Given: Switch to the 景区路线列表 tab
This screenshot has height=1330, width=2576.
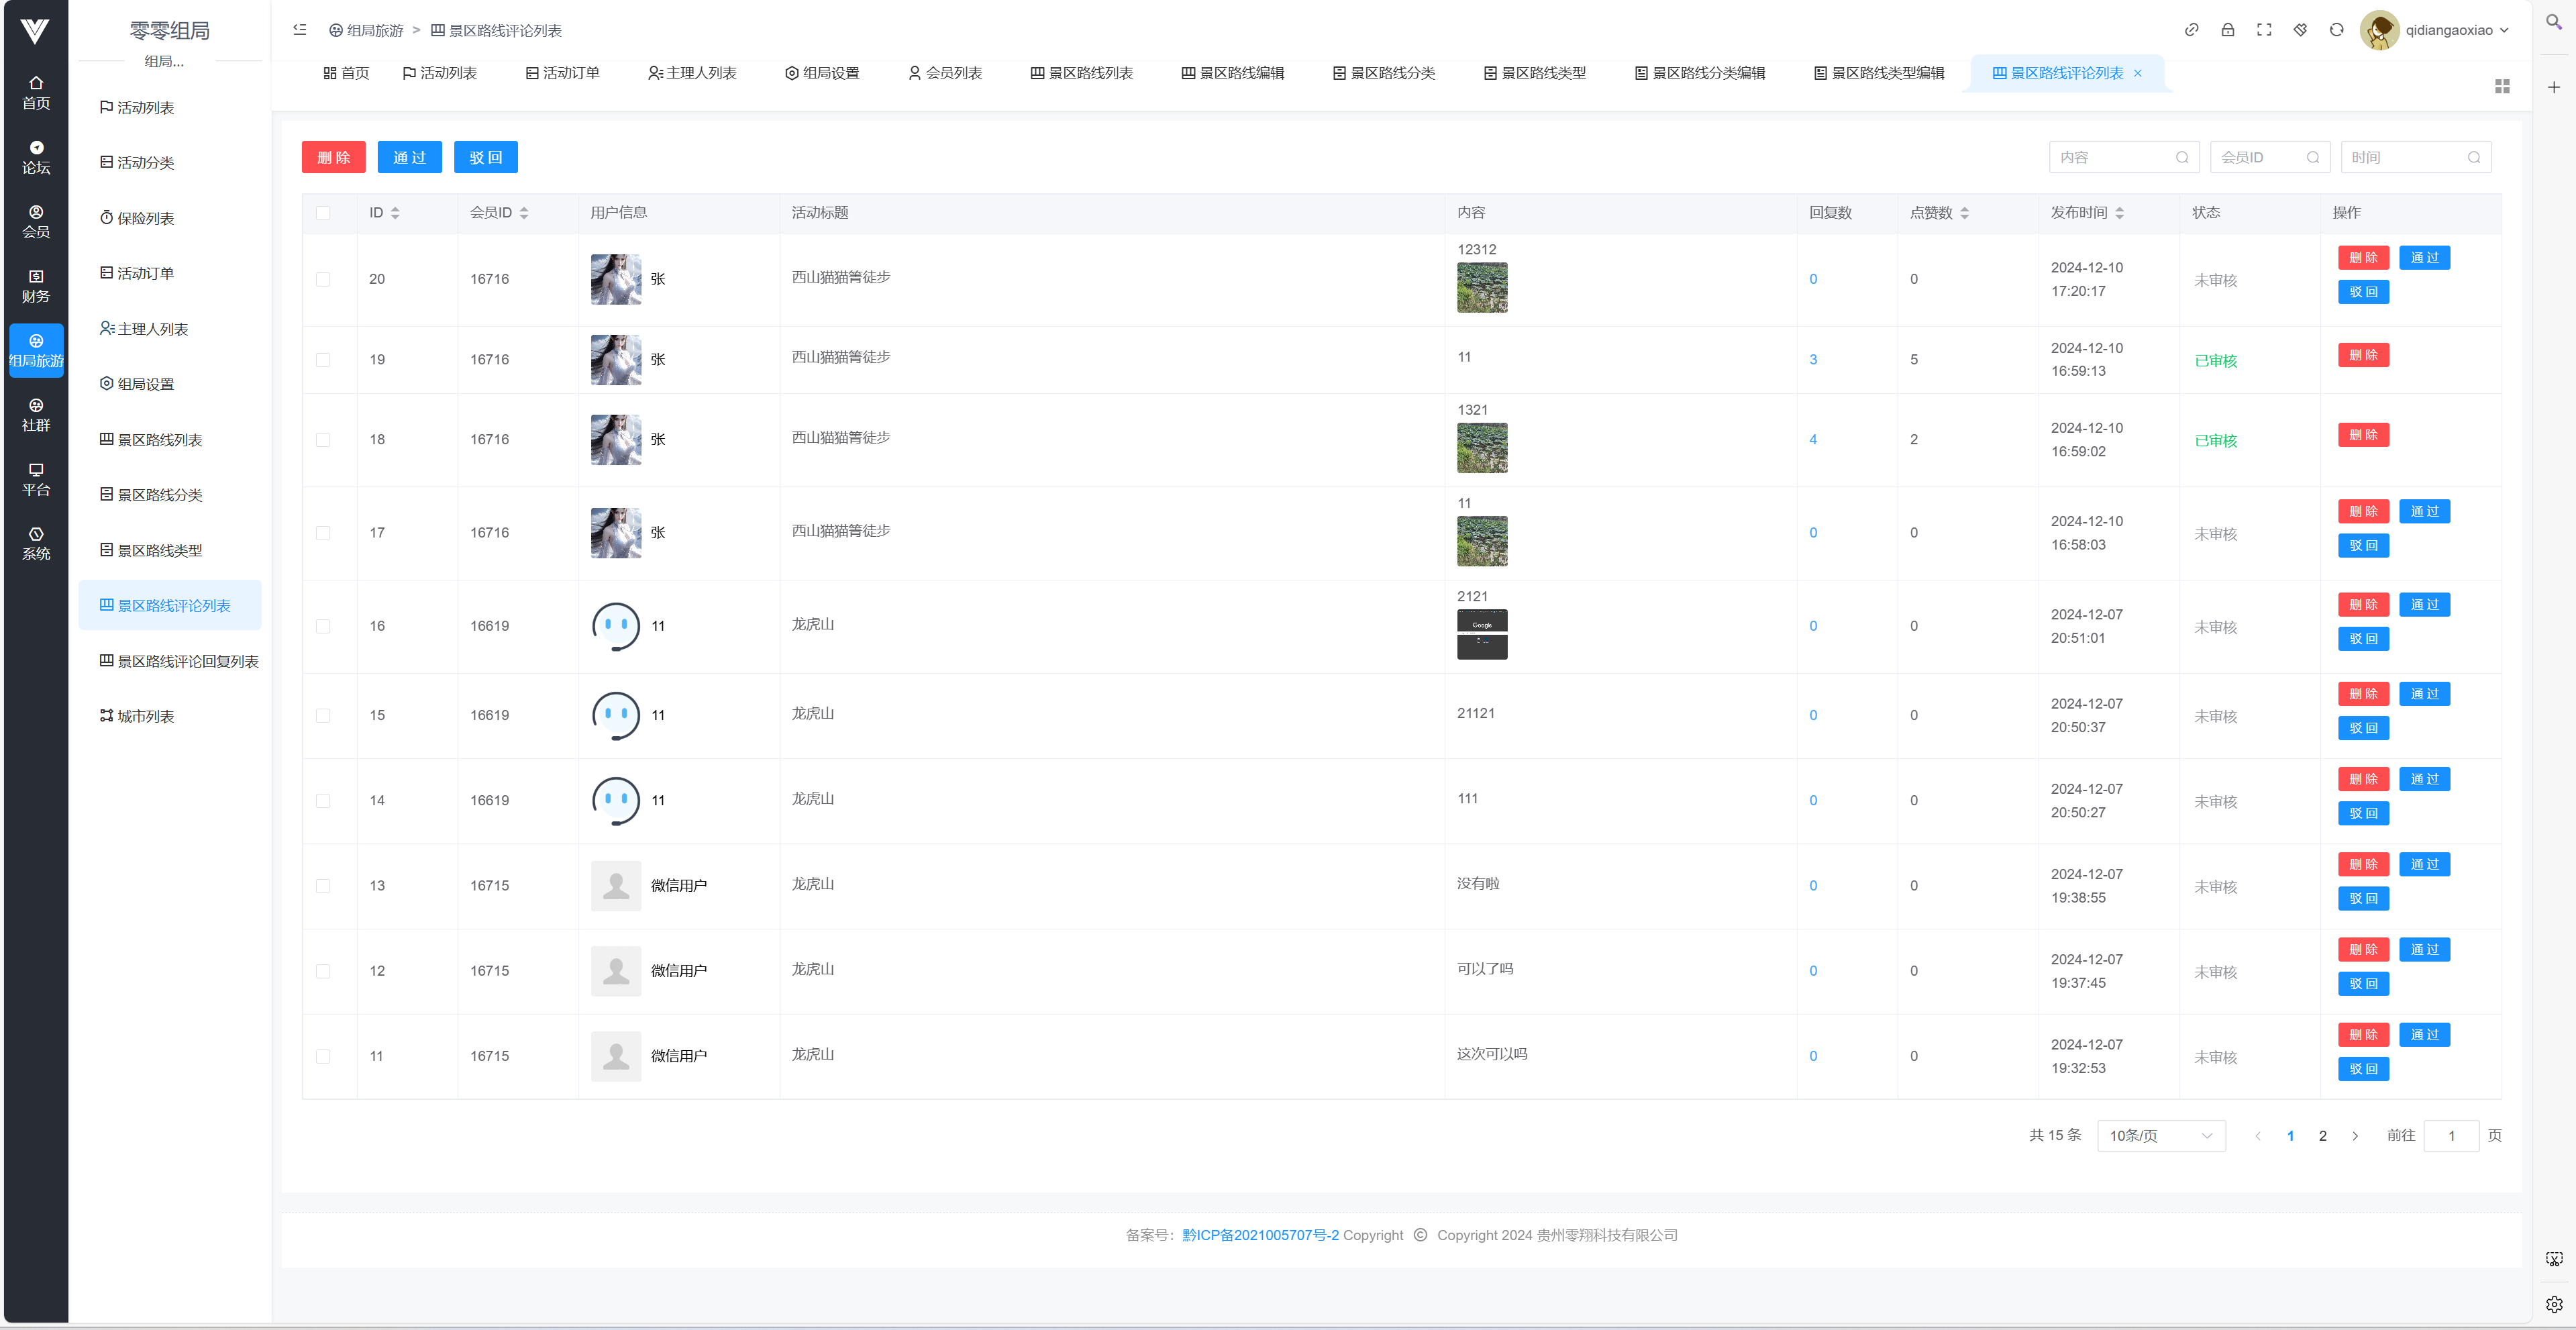Looking at the screenshot, I should (1081, 73).
